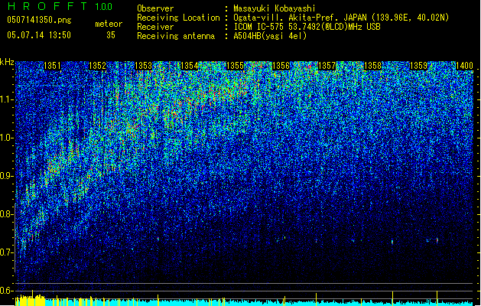Click the 0.6 kHz axis label
This screenshot has height=306, width=481.
pyautogui.click(x=7, y=291)
